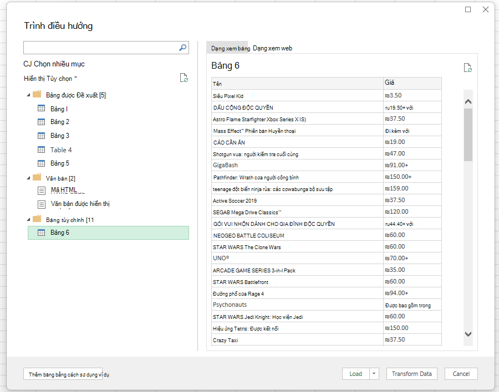
Task: Select Table 4 table icon
Action: coord(42,149)
